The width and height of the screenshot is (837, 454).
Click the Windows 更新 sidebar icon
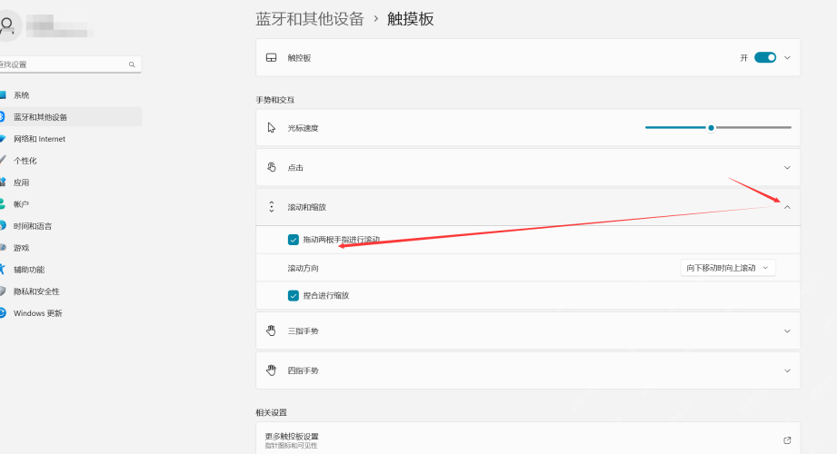[3, 312]
